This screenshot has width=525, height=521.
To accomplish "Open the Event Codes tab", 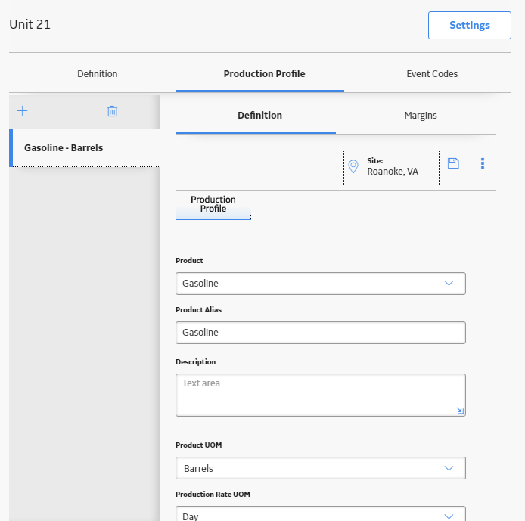I will click(x=432, y=74).
